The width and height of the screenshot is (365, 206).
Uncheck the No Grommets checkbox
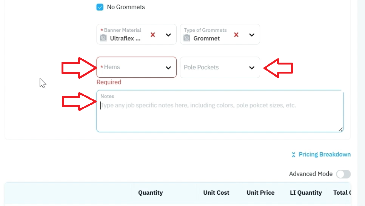(100, 7)
